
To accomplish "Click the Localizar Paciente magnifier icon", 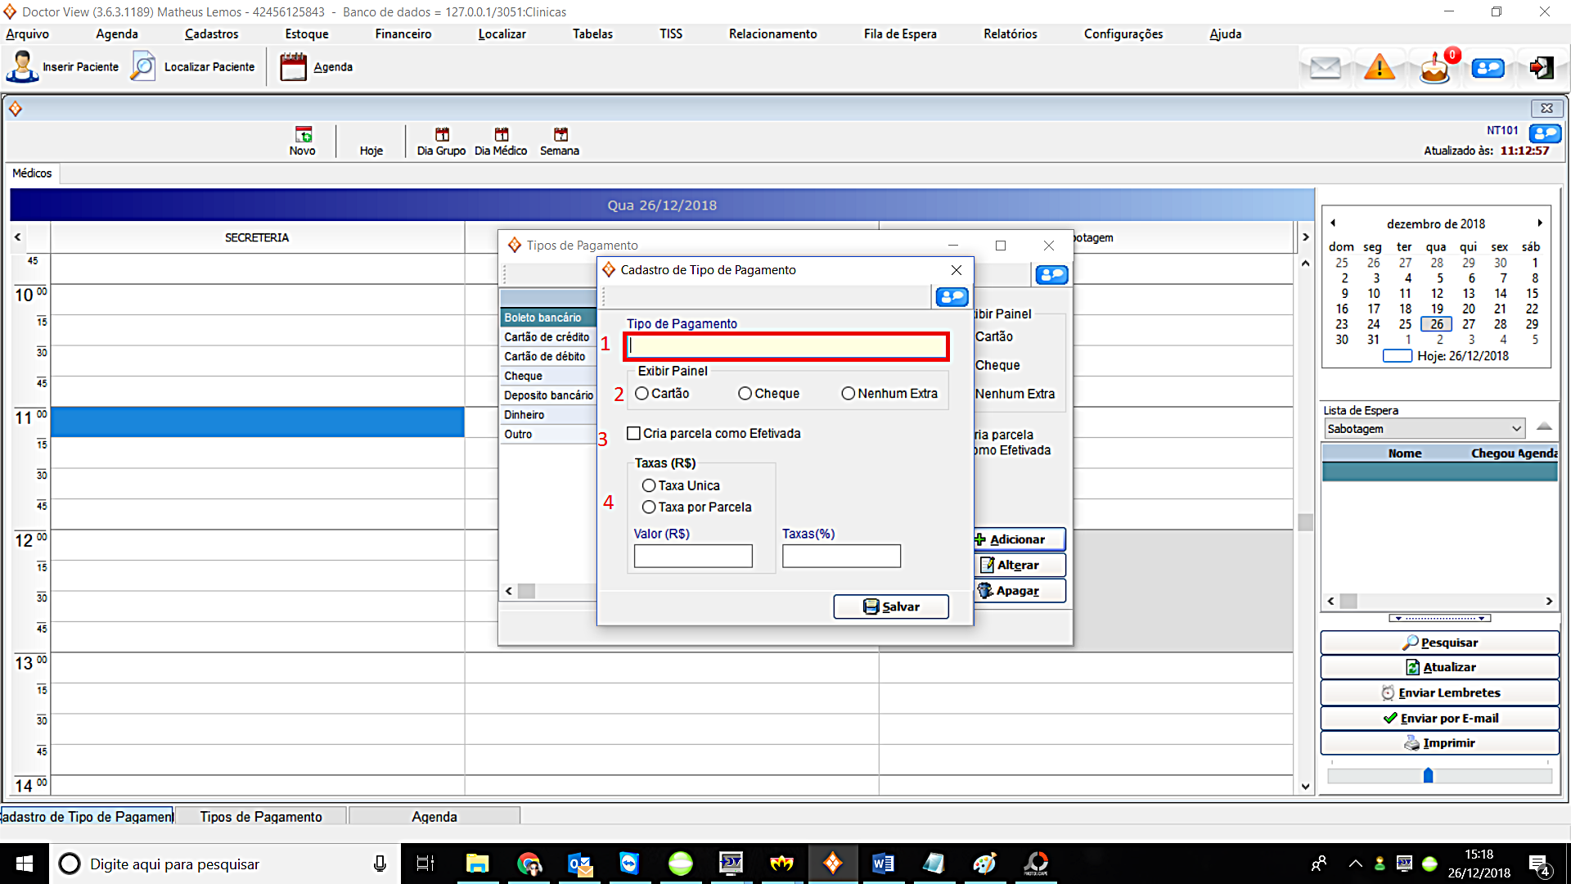I will 143,67.
